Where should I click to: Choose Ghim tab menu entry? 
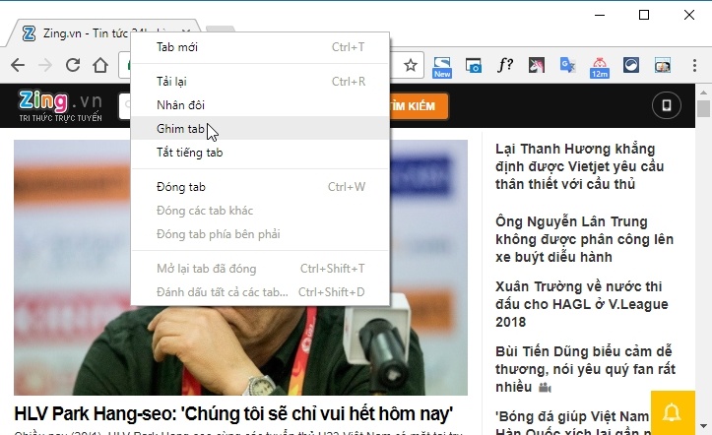point(260,129)
